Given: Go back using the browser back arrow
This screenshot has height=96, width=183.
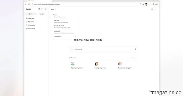Looking at the screenshot, I should coord(26,4).
